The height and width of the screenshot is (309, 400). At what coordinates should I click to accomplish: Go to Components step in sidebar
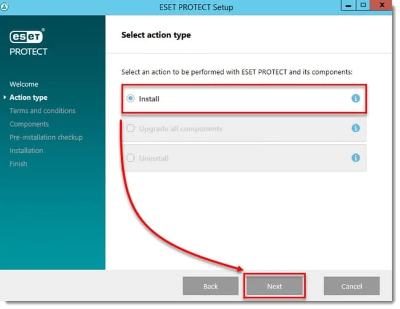point(29,124)
